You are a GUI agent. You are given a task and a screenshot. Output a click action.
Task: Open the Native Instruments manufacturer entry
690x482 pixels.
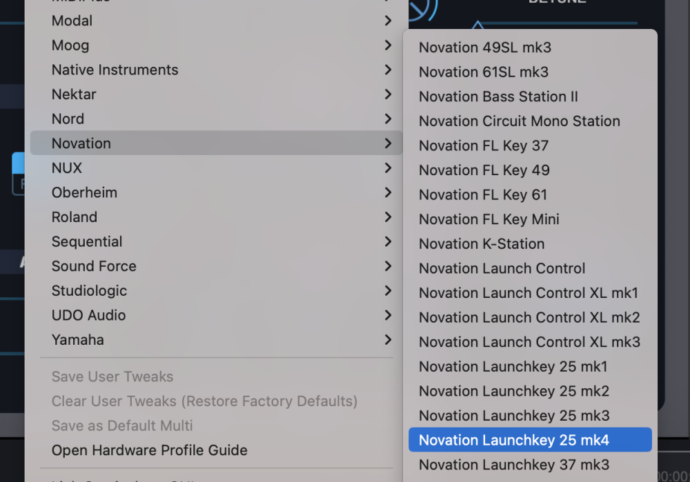[115, 70]
